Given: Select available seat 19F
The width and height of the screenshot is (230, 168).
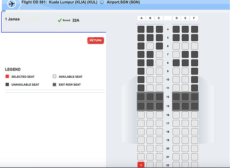Looking at the screenshot, I should click(194, 140).
